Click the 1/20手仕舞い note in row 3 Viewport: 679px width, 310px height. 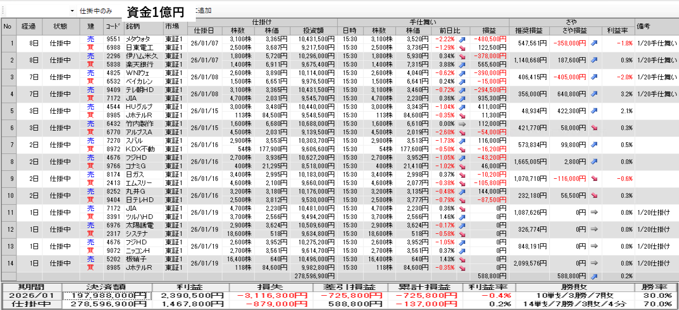pyautogui.click(x=656, y=77)
